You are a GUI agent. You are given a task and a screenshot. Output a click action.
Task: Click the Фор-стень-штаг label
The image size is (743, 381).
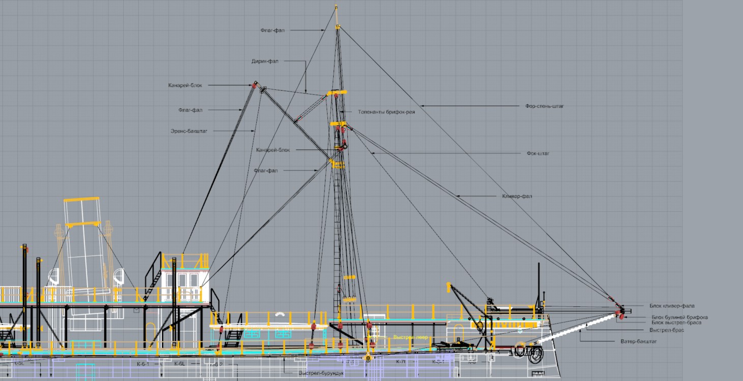pyautogui.click(x=544, y=106)
